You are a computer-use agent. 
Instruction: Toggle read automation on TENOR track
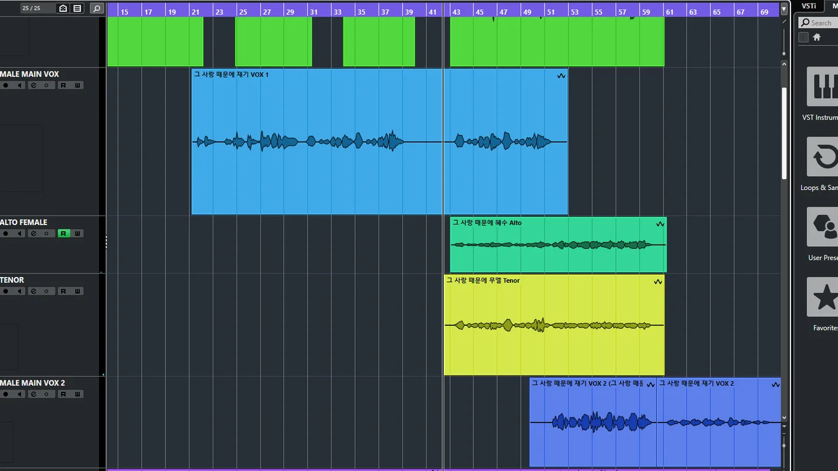click(63, 291)
